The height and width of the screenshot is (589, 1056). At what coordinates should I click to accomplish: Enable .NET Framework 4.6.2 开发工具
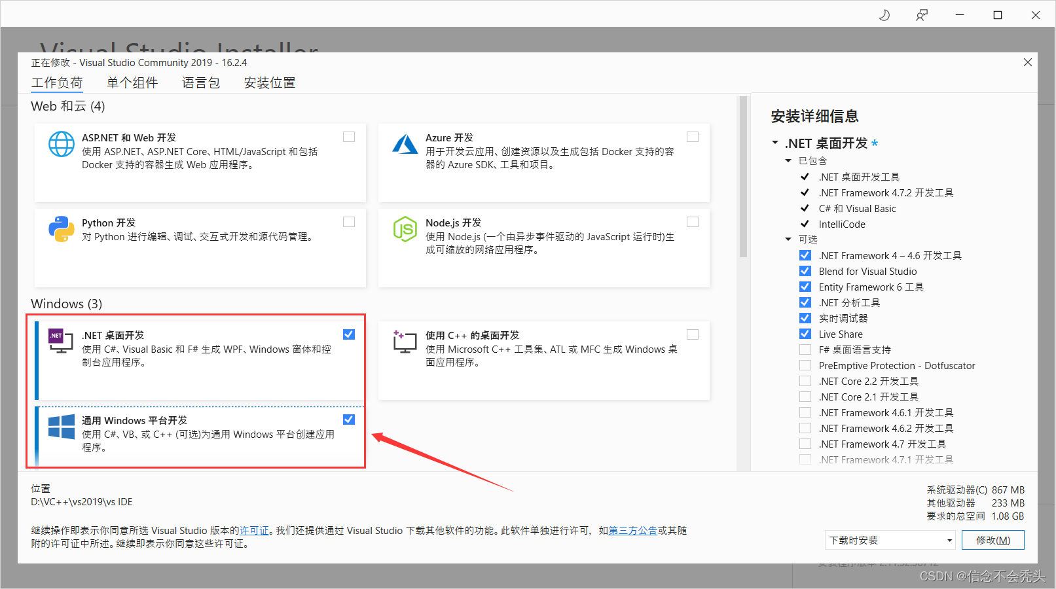point(805,428)
